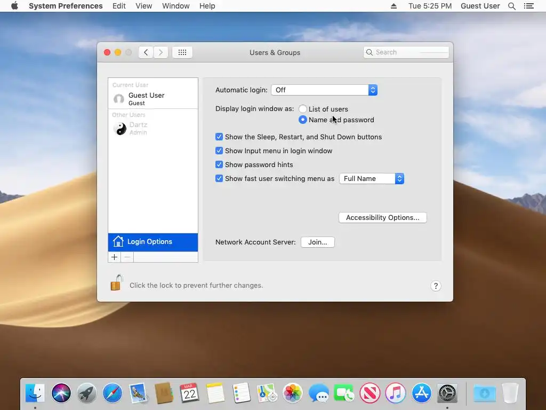Open the Help menu

pos(207,6)
